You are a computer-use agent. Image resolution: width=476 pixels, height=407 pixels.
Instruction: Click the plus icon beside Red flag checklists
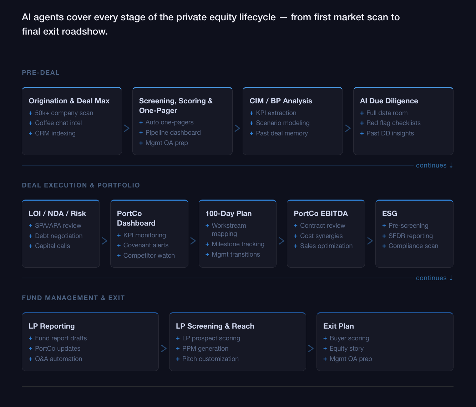[x=362, y=123]
